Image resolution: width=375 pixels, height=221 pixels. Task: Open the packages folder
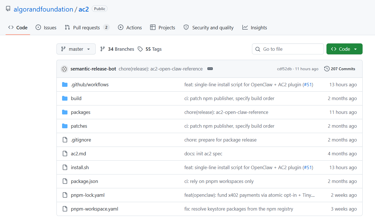tap(81, 112)
